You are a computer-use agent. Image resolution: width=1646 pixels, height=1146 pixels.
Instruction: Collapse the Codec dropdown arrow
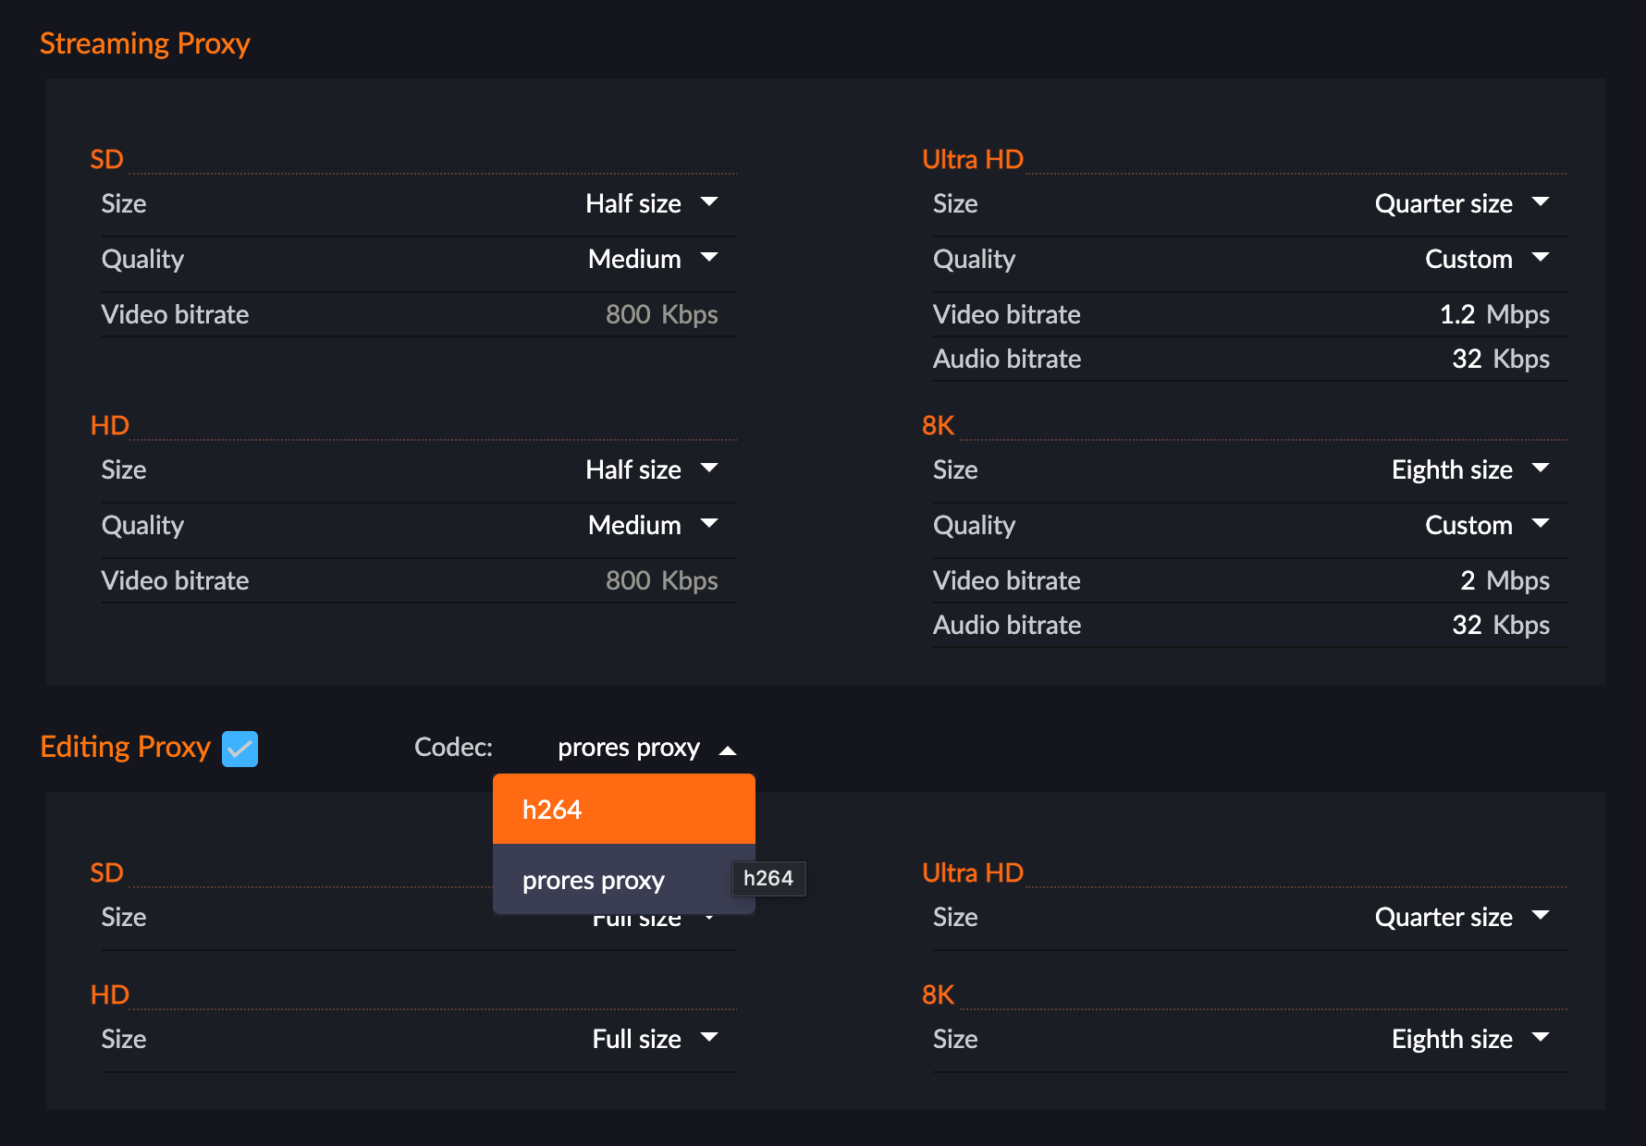pos(728,750)
